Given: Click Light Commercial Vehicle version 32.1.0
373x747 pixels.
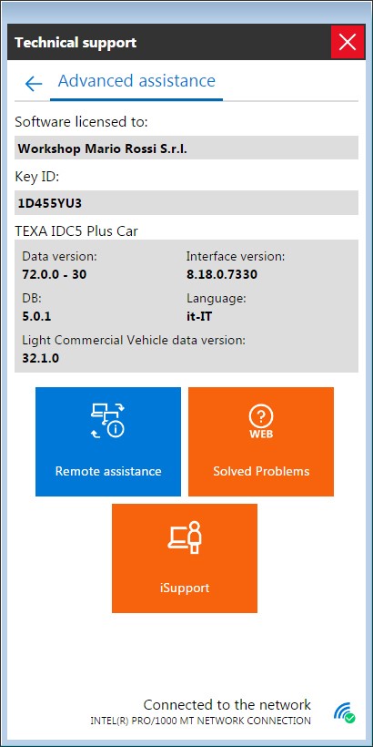Looking at the screenshot, I should pos(40,358).
